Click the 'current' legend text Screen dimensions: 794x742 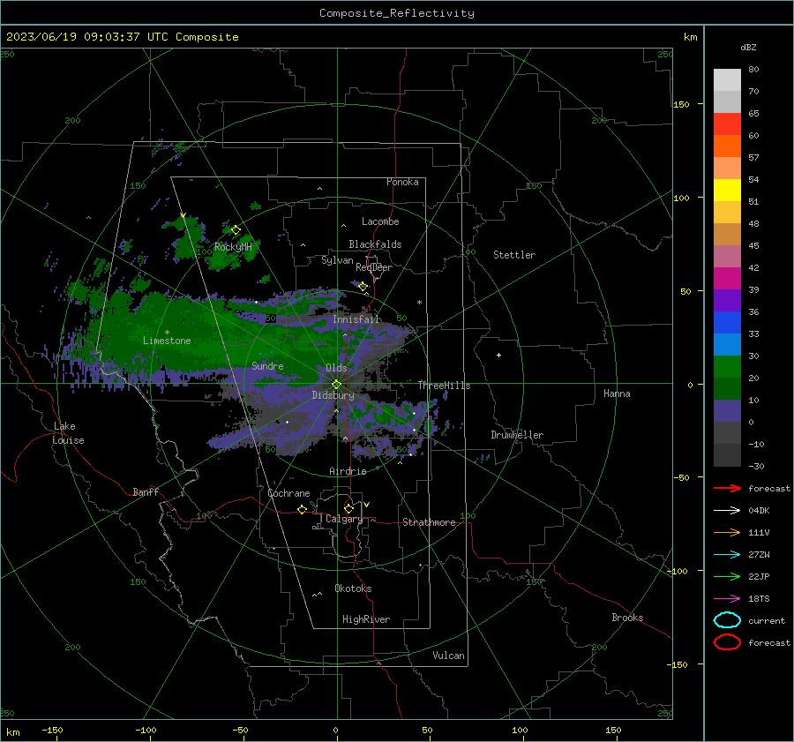(767, 621)
